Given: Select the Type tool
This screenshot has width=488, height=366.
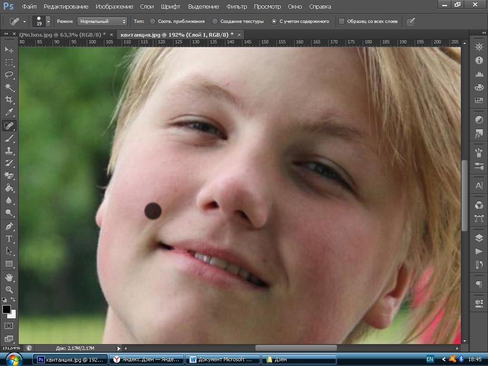Looking at the screenshot, I should coord(9,239).
